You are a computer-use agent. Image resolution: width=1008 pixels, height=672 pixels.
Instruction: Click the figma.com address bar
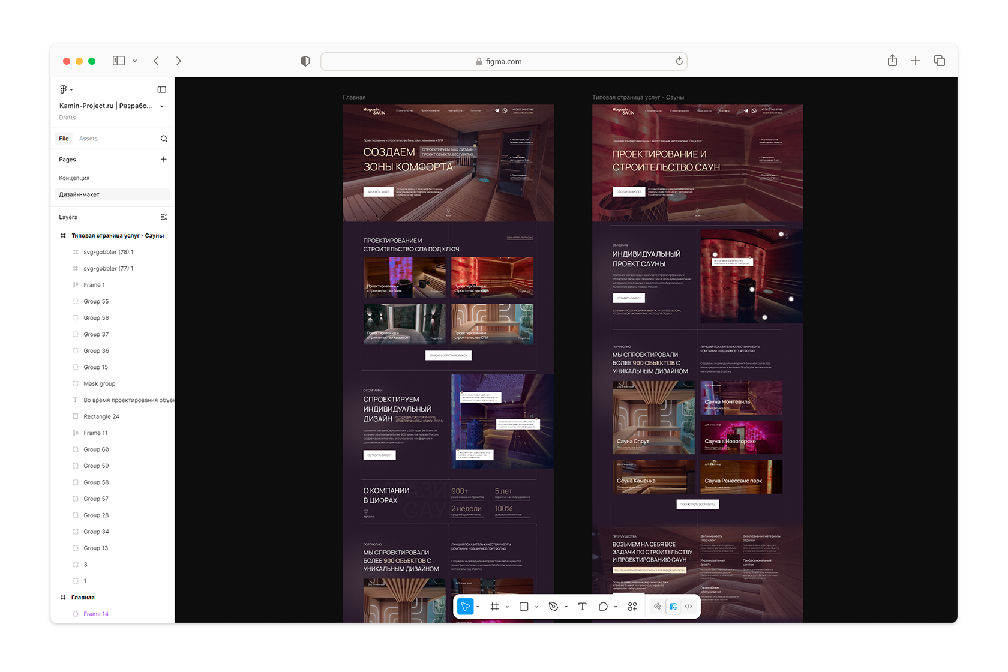[504, 61]
